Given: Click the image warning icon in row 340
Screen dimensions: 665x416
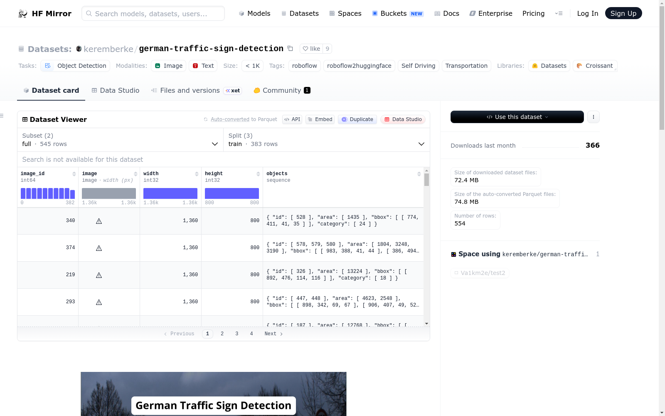Looking at the screenshot, I should tap(99, 221).
